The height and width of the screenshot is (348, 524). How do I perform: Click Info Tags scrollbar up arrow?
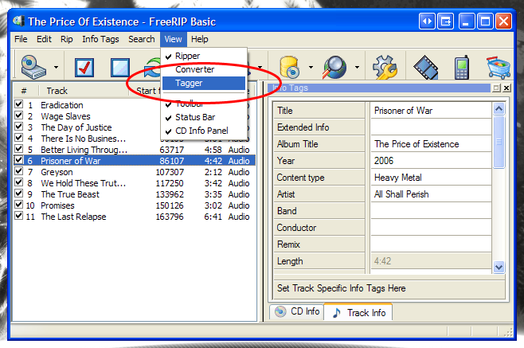coord(499,108)
